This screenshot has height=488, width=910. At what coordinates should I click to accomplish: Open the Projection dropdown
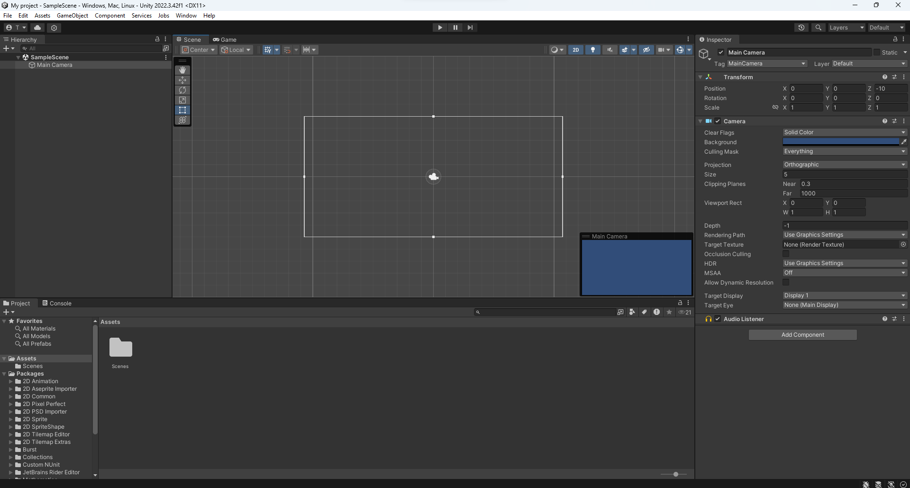pyautogui.click(x=844, y=165)
